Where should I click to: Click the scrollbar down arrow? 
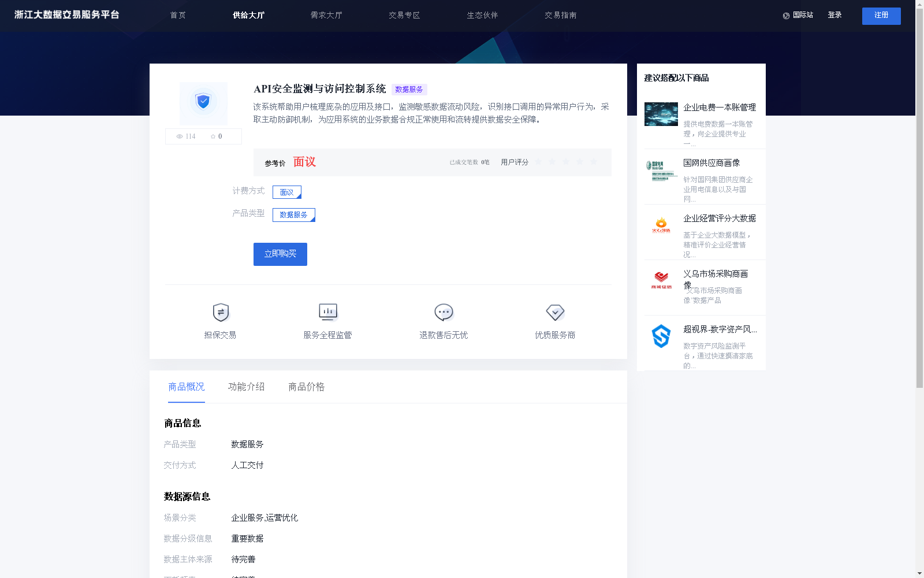click(919, 573)
